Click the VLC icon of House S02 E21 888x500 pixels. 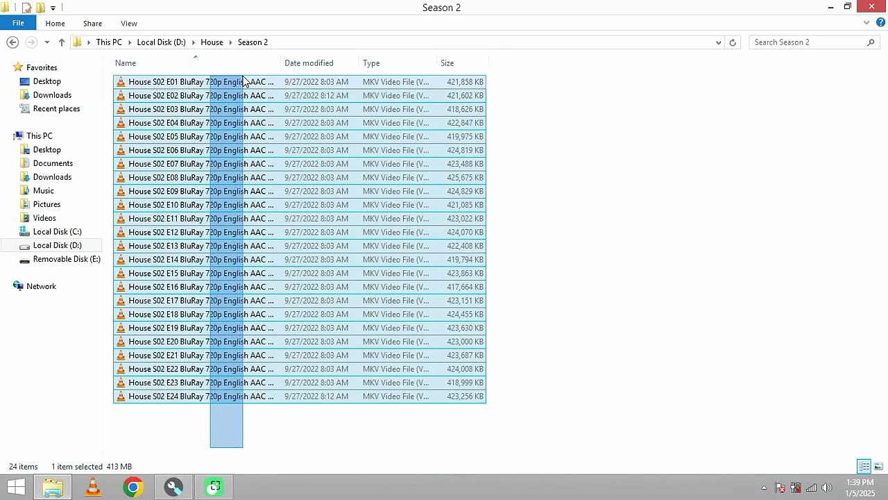point(121,356)
